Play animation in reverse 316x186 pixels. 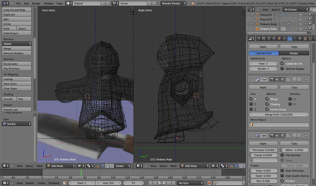click(x=160, y=183)
